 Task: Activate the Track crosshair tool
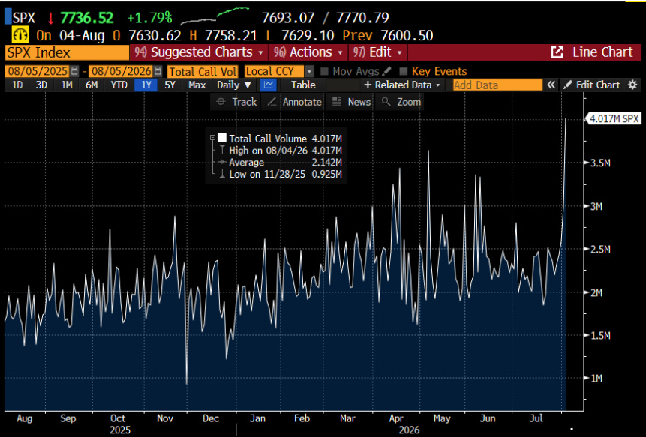236,102
